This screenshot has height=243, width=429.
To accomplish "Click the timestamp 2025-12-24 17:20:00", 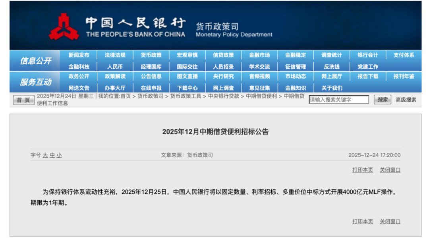I will [x=374, y=155].
